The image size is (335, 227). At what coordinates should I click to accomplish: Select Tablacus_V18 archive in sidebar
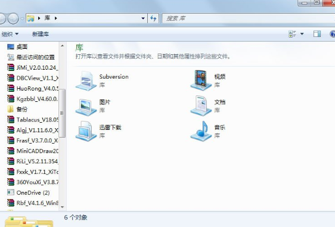coord(32,120)
